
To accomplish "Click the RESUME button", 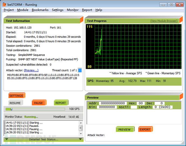I will (16, 103).
